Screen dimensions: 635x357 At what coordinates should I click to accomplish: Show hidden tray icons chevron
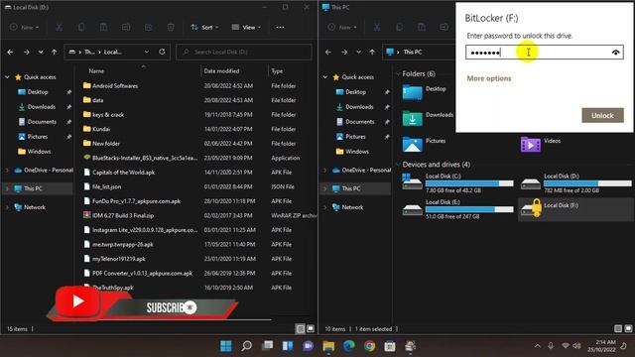pyautogui.click(x=538, y=346)
